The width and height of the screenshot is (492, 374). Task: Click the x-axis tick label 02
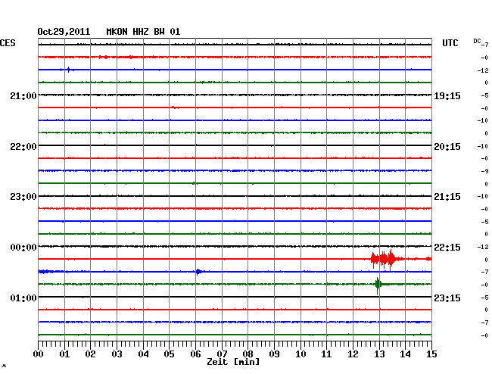point(90,354)
